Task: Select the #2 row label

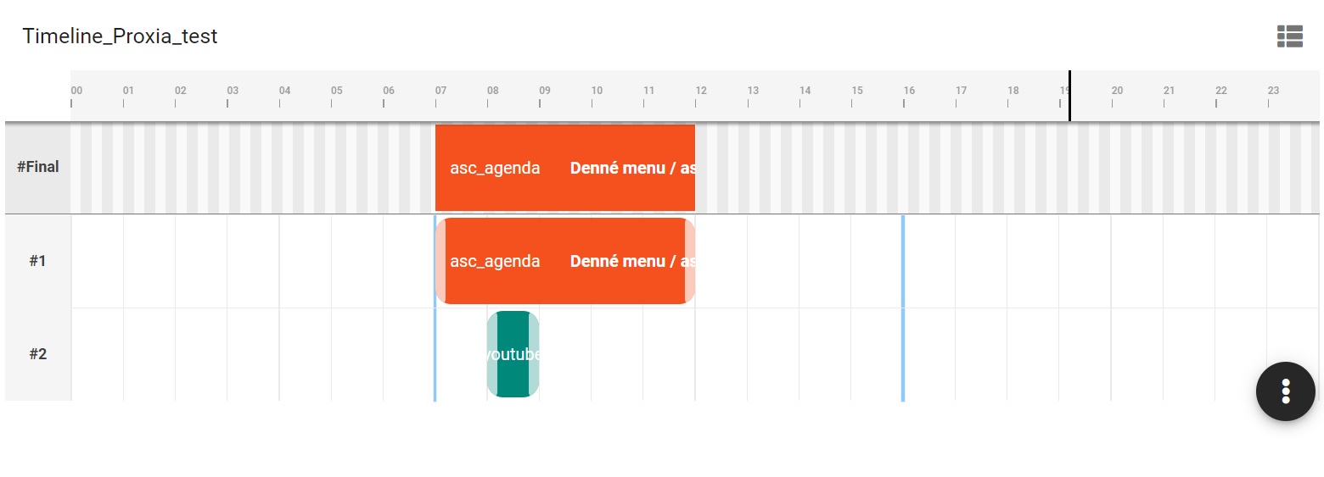Action: pos(38,354)
